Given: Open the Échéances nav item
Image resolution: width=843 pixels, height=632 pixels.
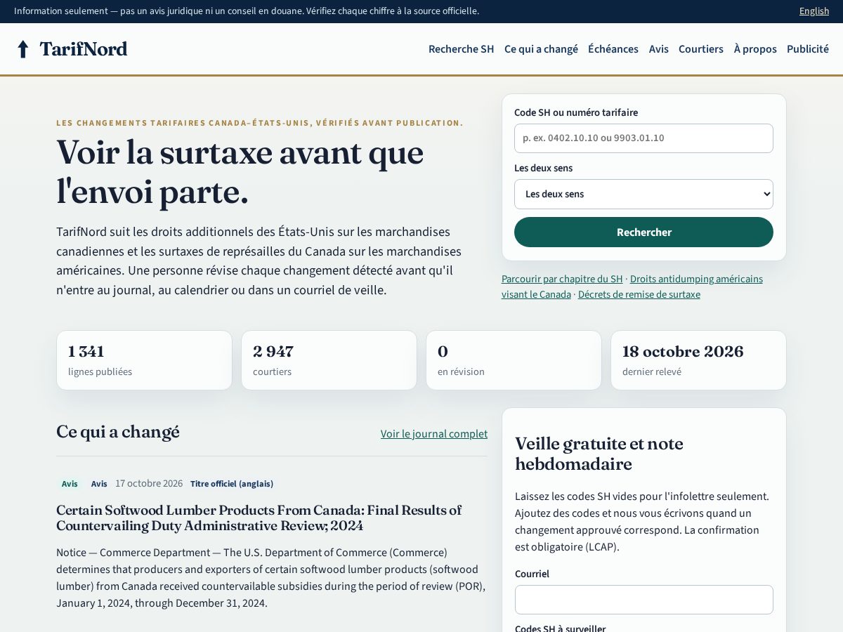Looking at the screenshot, I should point(613,49).
